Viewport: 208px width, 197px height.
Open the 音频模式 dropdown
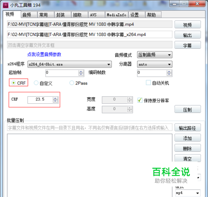click(x=155, y=55)
